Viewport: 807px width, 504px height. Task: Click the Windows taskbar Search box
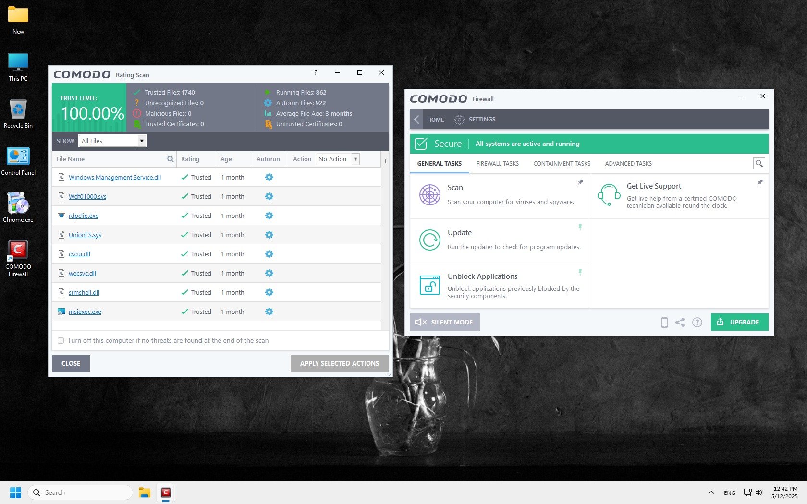[80, 492]
